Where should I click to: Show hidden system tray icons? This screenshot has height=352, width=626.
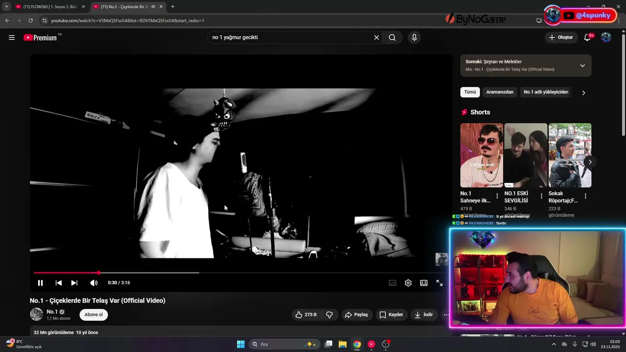click(x=554, y=344)
